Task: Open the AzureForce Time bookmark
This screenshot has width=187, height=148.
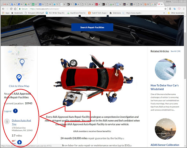Action: pyautogui.click(x=77, y=13)
